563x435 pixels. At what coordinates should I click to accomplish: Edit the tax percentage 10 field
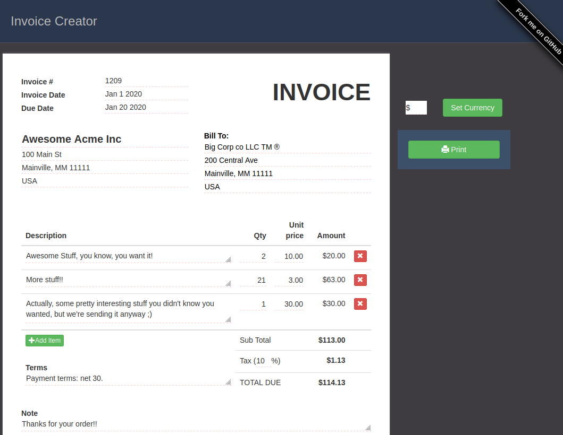click(x=263, y=361)
